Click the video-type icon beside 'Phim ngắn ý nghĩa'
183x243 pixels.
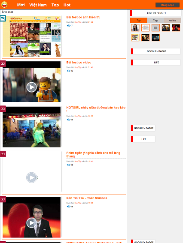[x=3, y=154]
